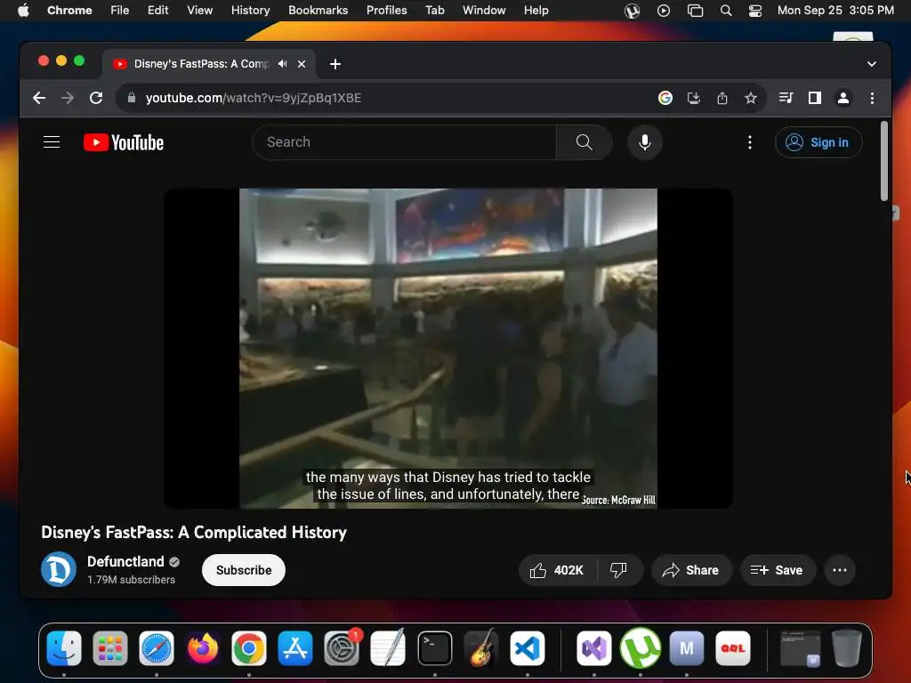The height and width of the screenshot is (683, 911).
Task: Open the YouTube hamburger guide menu
Action: pyautogui.click(x=52, y=142)
